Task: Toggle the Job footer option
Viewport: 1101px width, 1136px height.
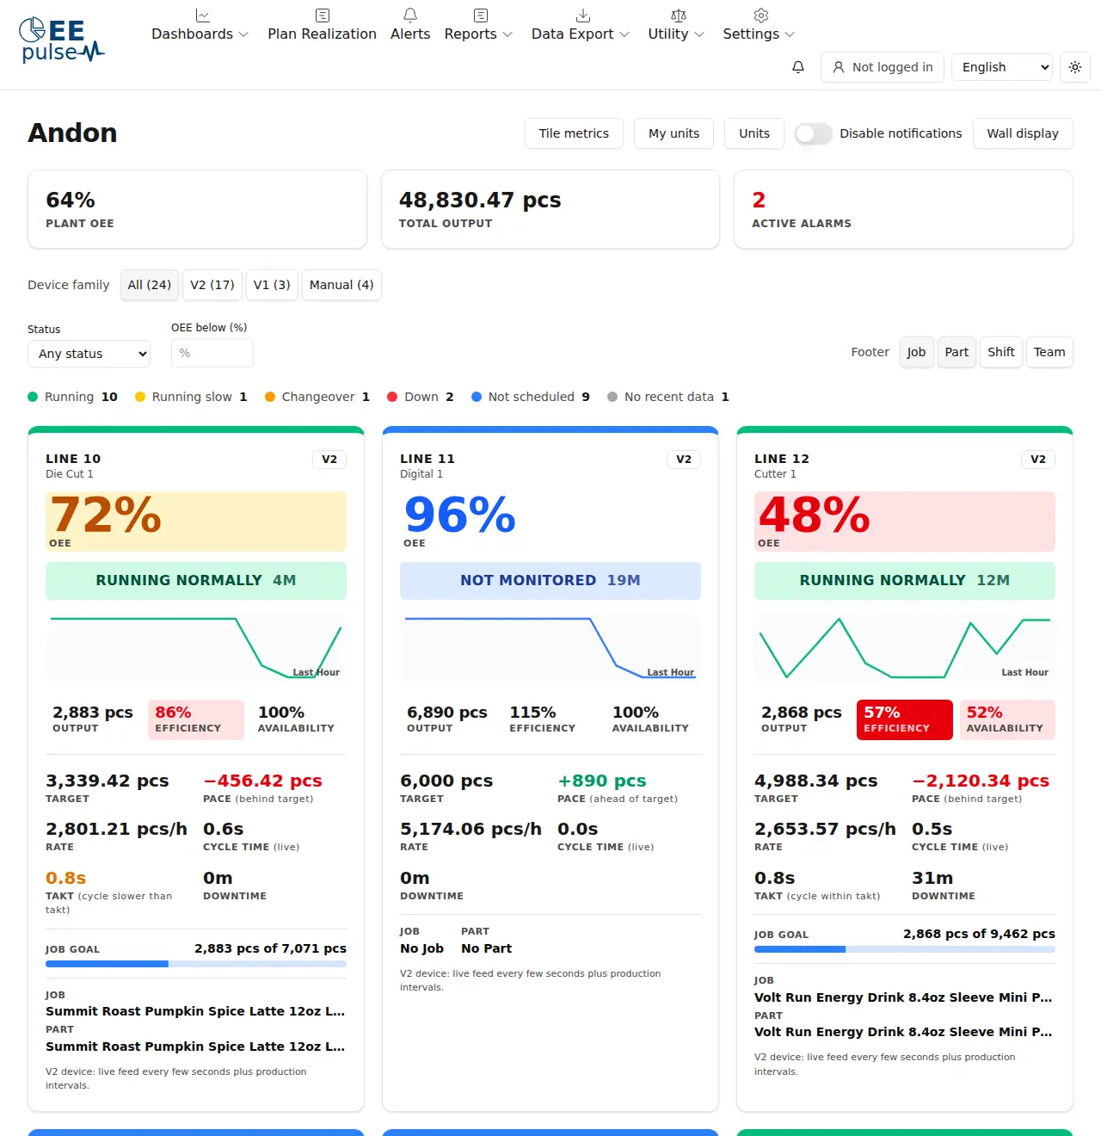Action: 916,352
